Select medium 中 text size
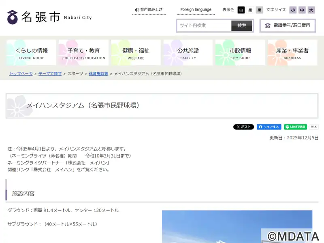 point(302,10)
